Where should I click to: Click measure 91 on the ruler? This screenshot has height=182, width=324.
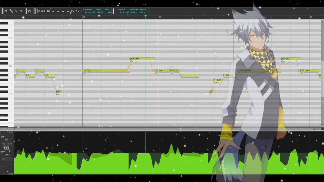[x=160, y=17]
